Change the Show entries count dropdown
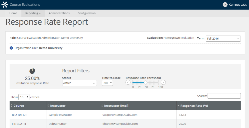Viewport: 249px width, 128px height. point(24,97)
